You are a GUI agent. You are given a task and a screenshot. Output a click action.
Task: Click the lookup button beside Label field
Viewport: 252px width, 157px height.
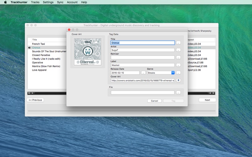(x=178, y=65)
